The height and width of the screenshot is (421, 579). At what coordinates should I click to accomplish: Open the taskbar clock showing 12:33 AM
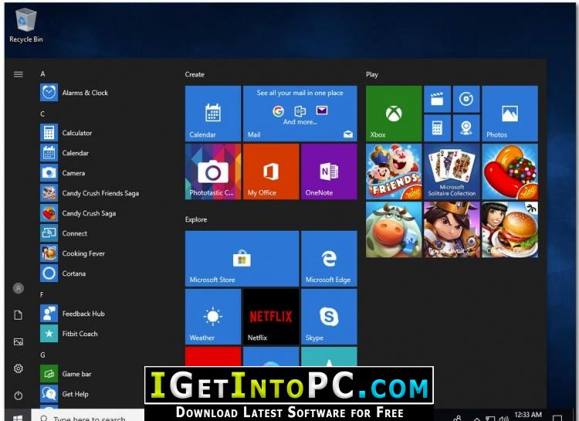pyautogui.click(x=528, y=415)
